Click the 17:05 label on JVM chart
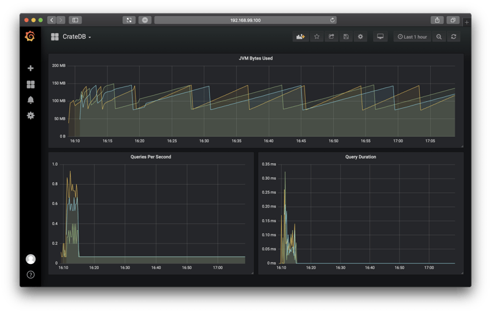This screenshot has height=313, width=491. coord(430,141)
